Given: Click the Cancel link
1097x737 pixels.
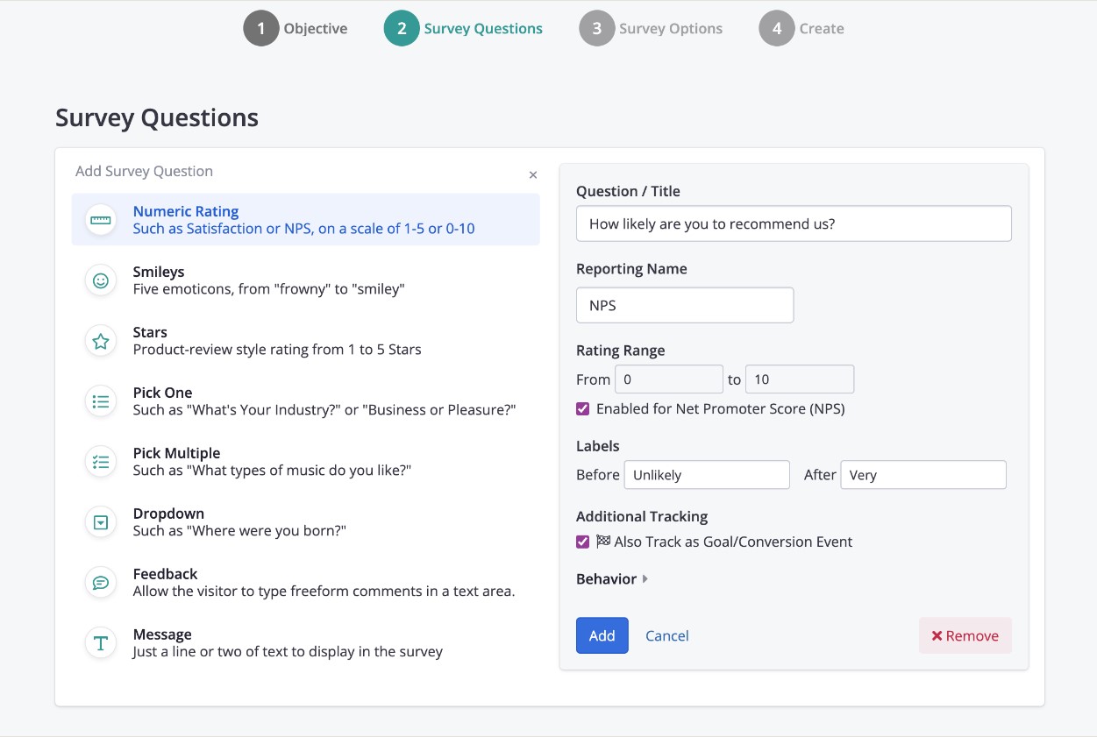Looking at the screenshot, I should click(x=667, y=636).
